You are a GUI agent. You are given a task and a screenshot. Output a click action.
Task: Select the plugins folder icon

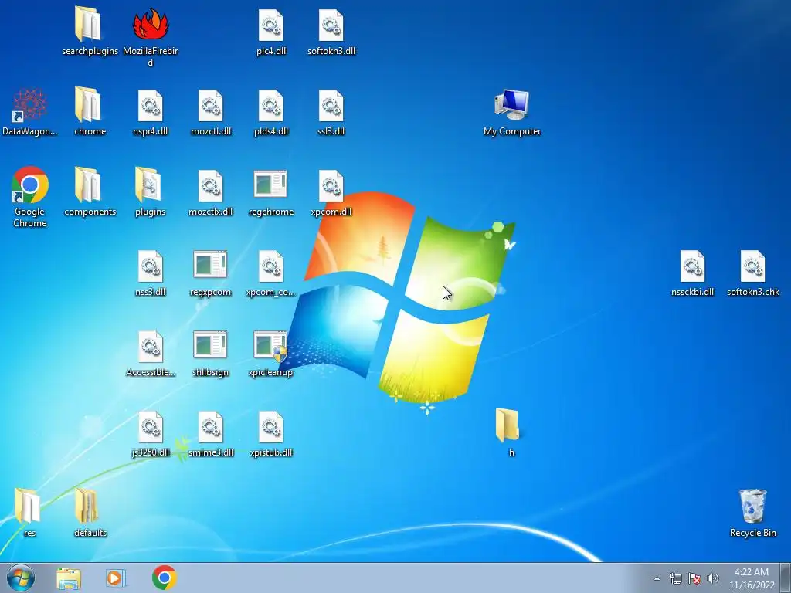[149, 185]
